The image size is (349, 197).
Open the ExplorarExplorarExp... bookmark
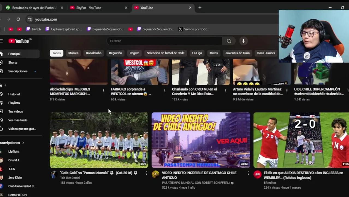click(64, 29)
